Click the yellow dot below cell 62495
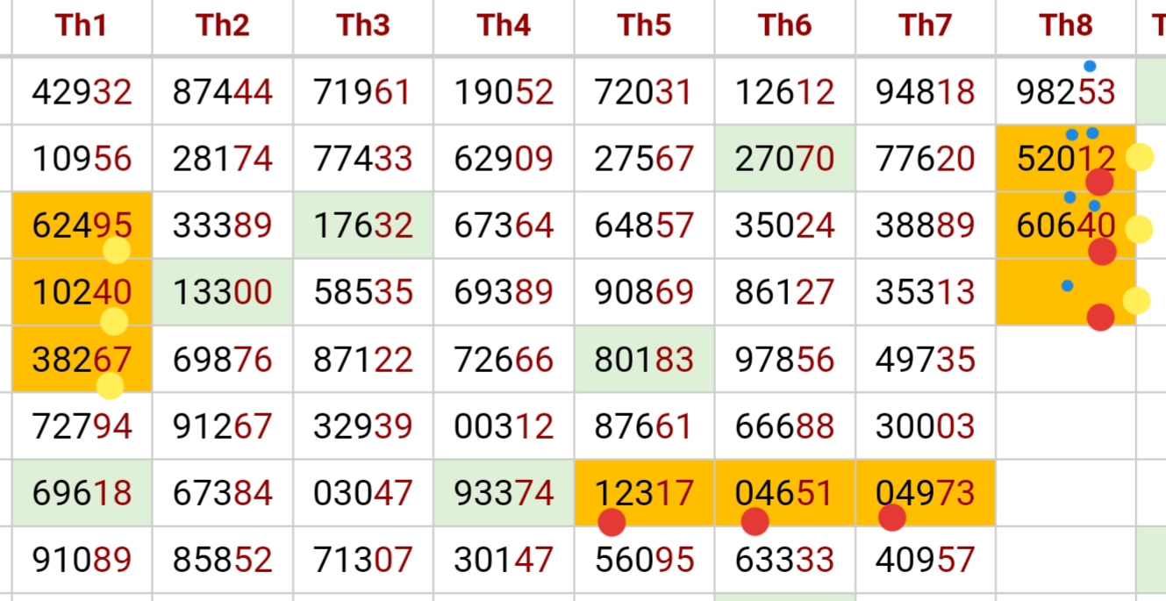 pyautogui.click(x=117, y=251)
